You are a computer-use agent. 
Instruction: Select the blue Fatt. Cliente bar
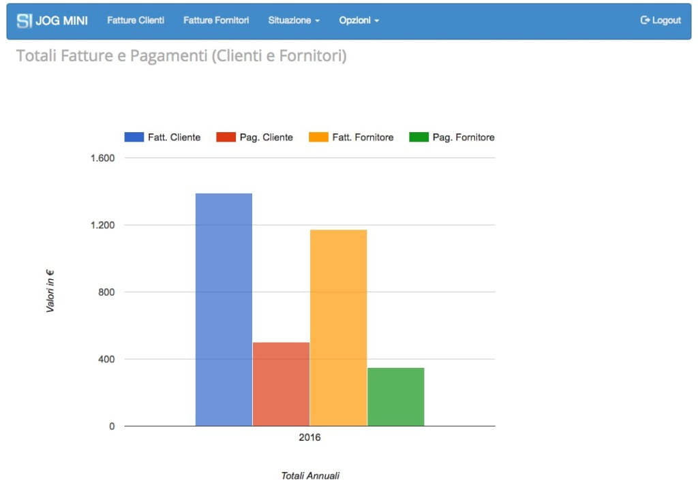(224, 310)
